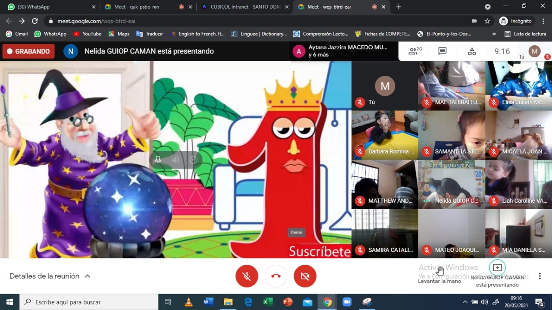Pin the presentation with pin icon

click(x=158, y=160)
